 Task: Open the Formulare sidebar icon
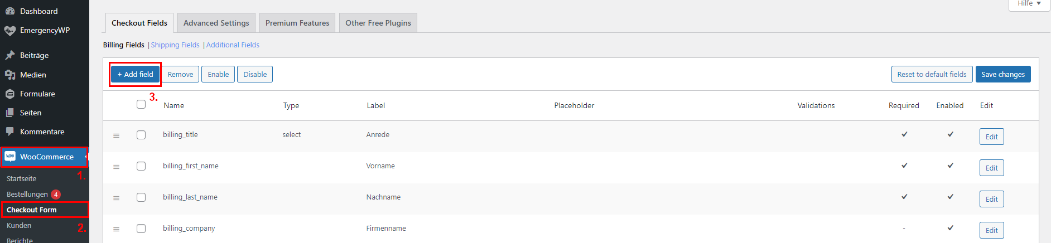tap(10, 94)
